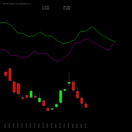The height and width of the screenshot is (132, 132).
Task: Click the "17 Nov" date label
Action: pos(30,126)
